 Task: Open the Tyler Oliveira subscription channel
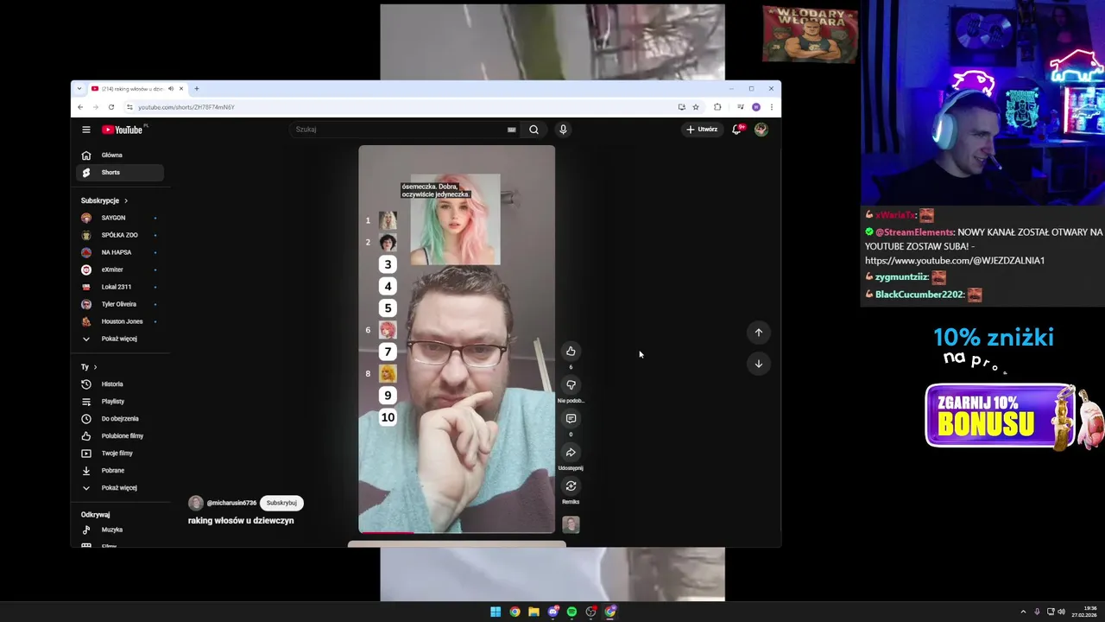click(119, 304)
